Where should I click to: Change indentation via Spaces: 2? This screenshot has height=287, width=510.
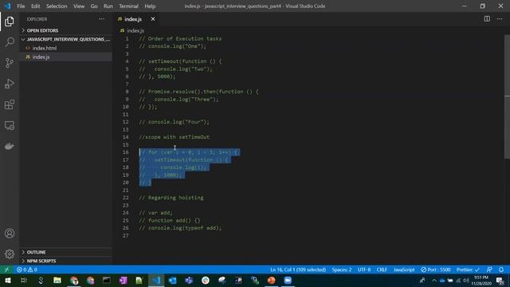[342, 269]
